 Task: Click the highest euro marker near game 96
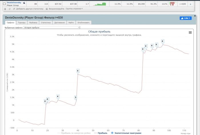tap(163, 41)
